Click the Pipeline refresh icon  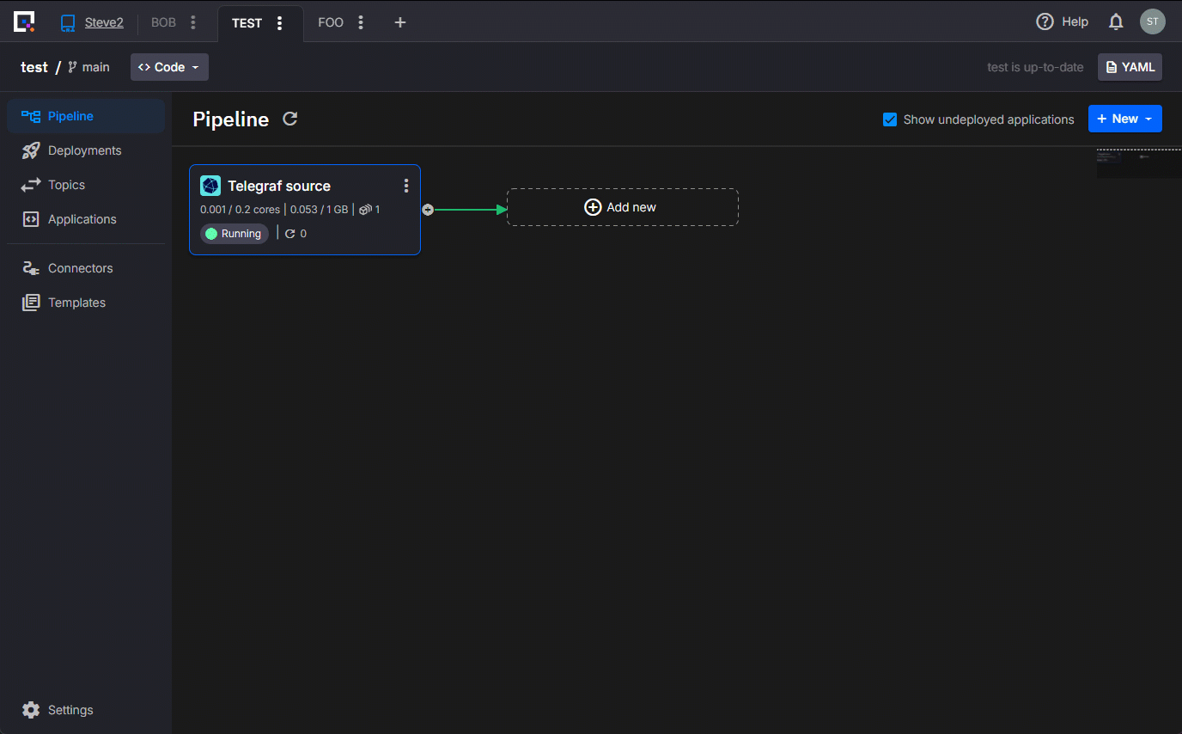point(290,119)
